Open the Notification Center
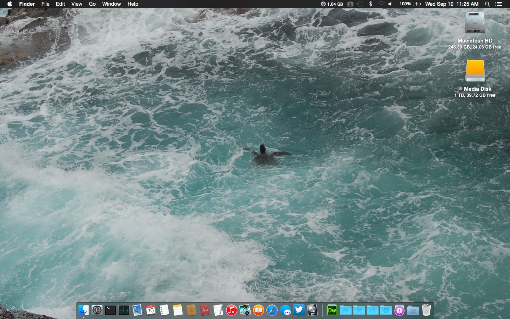This screenshot has height=319, width=510. point(499,4)
